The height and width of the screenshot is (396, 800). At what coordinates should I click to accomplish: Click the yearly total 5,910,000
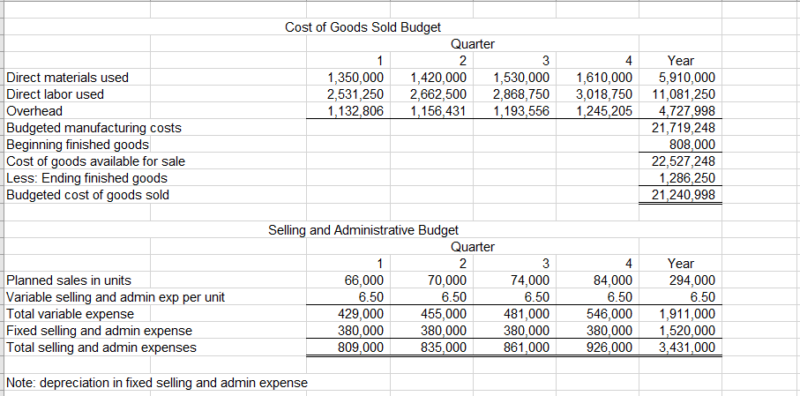coord(687,78)
